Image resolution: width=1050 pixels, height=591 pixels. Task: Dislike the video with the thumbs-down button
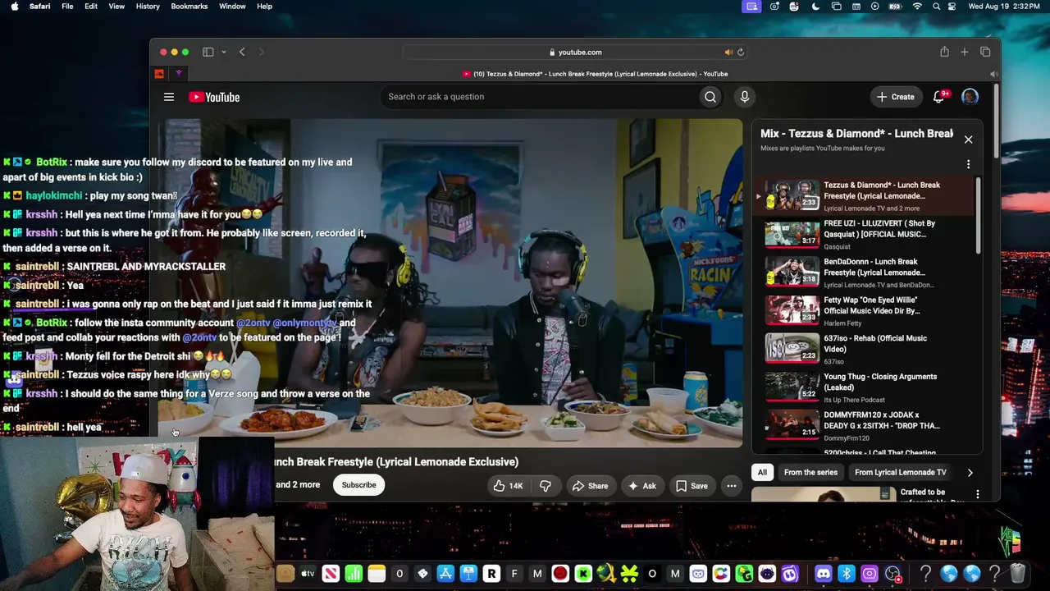point(546,486)
